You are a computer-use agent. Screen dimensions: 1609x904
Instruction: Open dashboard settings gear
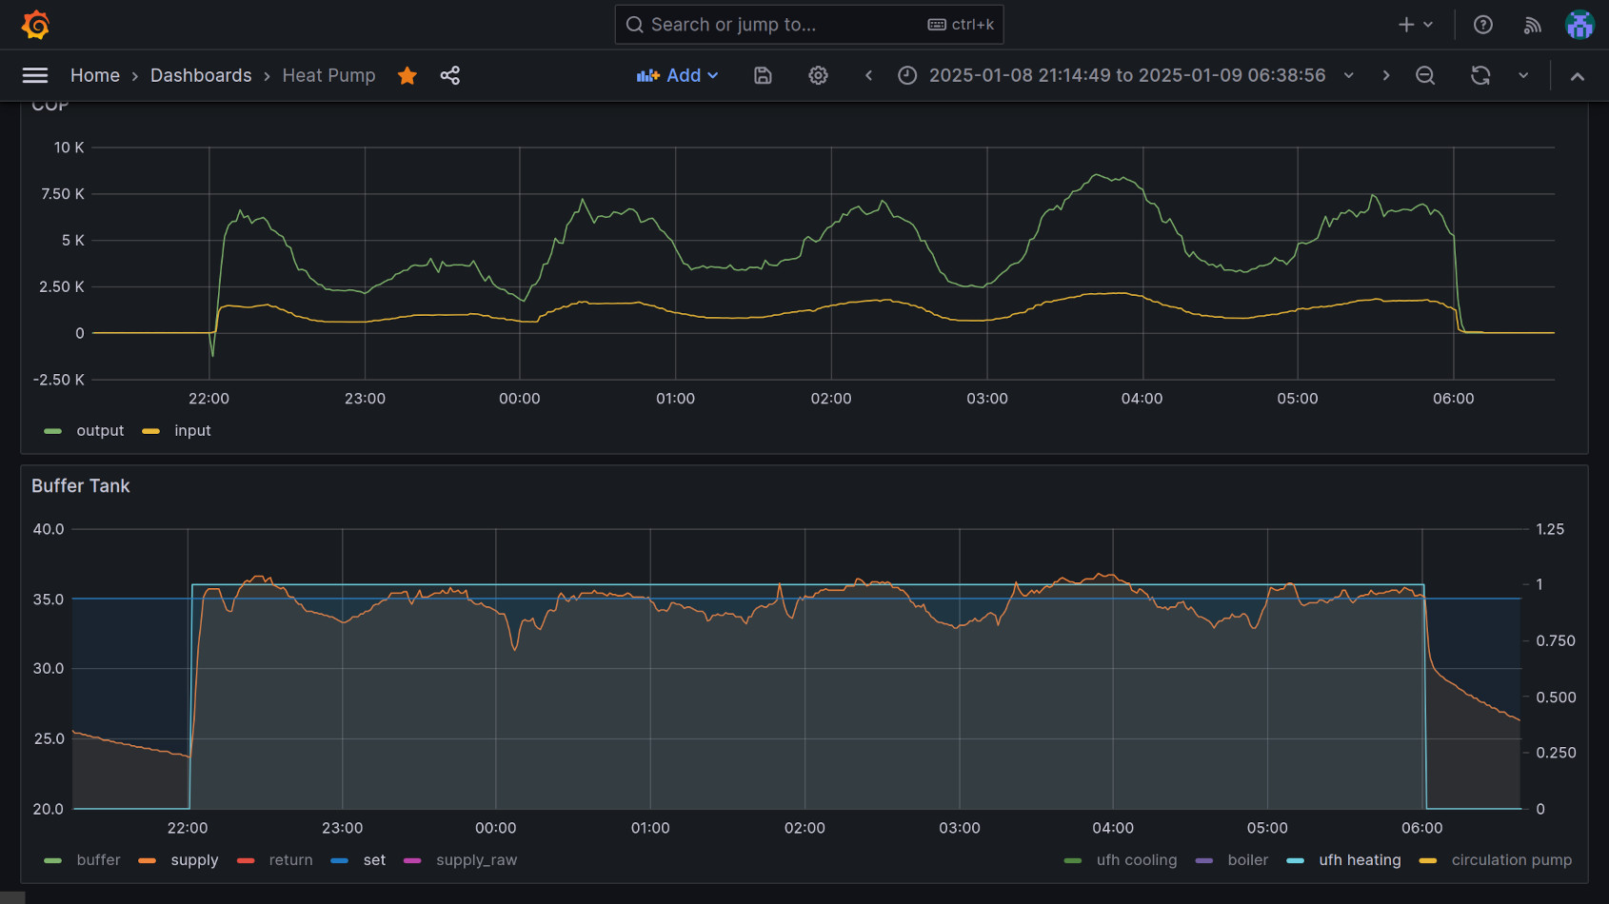pos(818,75)
